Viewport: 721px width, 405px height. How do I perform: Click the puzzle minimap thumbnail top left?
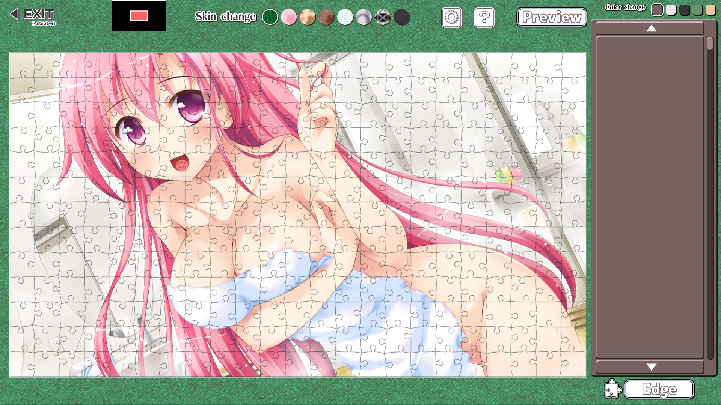point(139,16)
